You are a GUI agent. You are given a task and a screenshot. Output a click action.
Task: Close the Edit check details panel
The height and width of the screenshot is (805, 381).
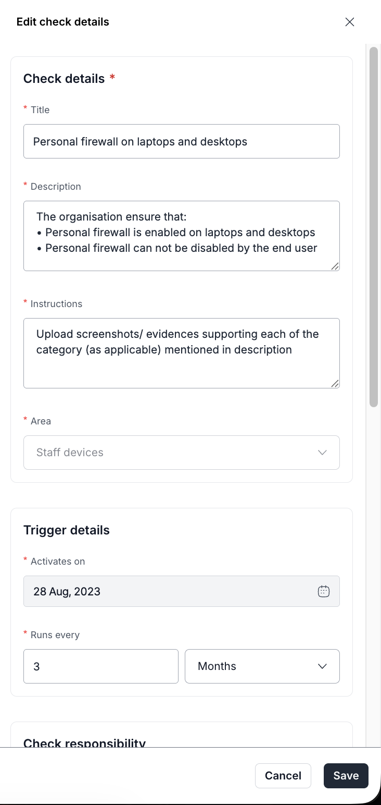[x=350, y=22]
